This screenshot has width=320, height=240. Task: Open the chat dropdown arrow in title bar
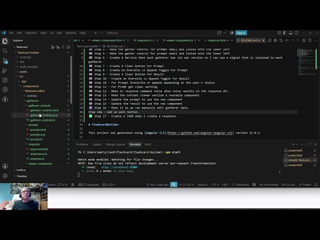pos(224,33)
